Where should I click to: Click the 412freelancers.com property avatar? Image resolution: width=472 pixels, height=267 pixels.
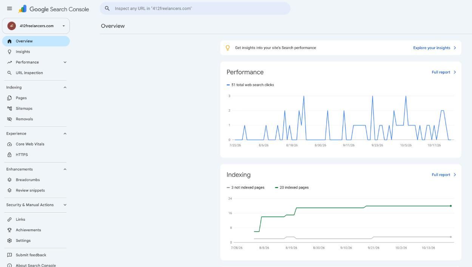[11, 26]
